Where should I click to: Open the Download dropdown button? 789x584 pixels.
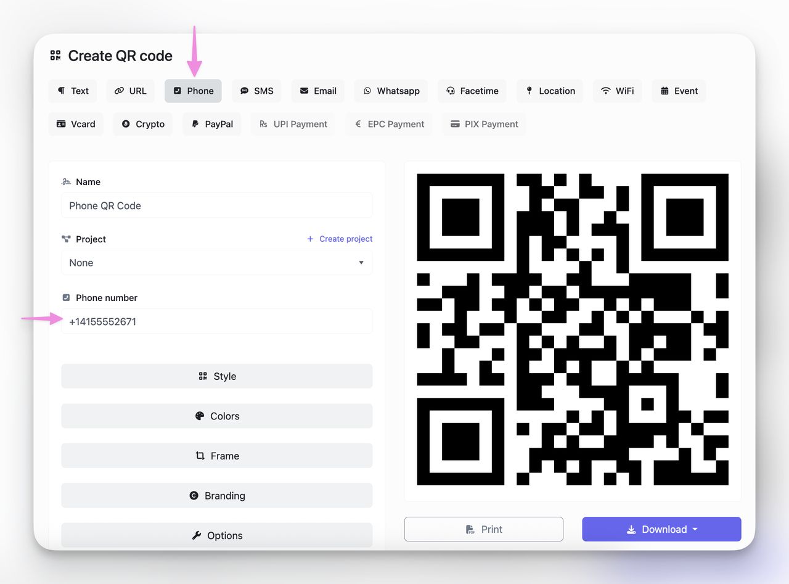click(x=661, y=529)
